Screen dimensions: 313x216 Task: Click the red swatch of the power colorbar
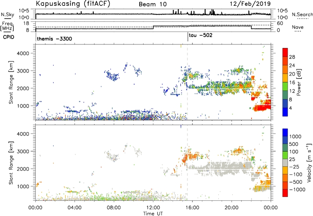285,52
